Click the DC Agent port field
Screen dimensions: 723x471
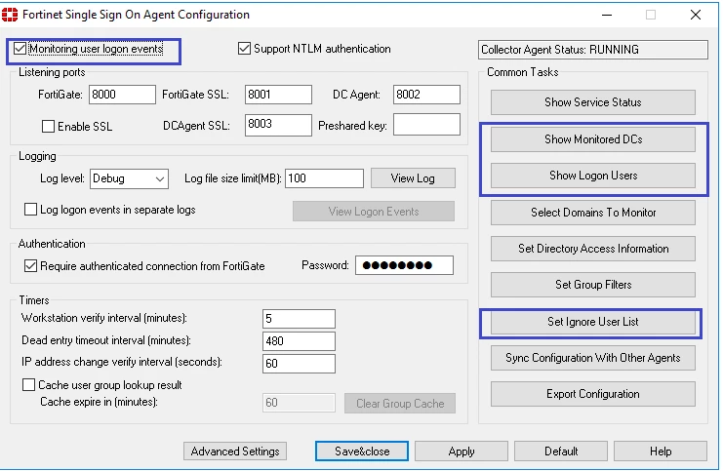point(426,95)
